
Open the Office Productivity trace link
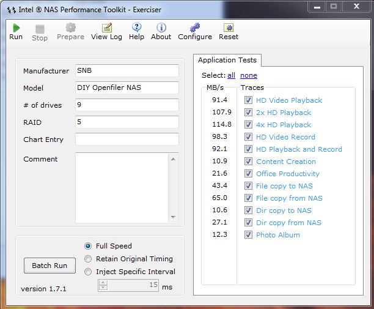tap(288, 174)
